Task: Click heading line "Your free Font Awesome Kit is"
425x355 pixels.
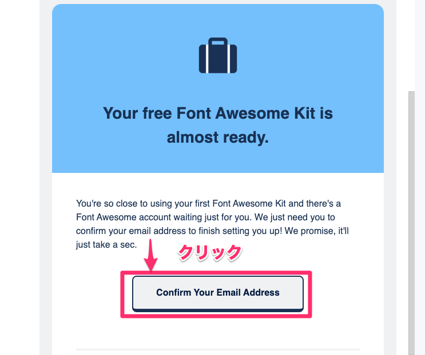Action: [218, 113]
